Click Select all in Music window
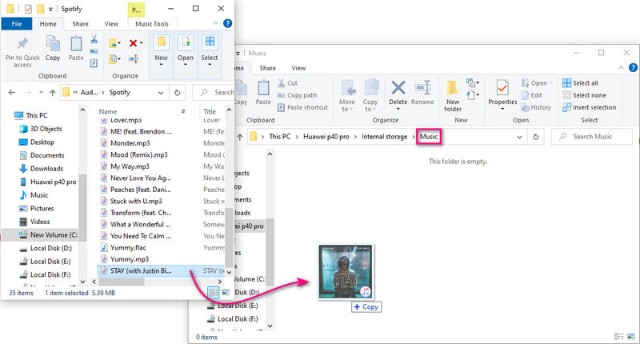The height and width of the screenshot is (344, 640). pyautogui.click(x=581, y=83)
